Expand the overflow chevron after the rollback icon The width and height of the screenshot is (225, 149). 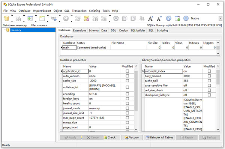pyautogui.click(x=72, y=15)
